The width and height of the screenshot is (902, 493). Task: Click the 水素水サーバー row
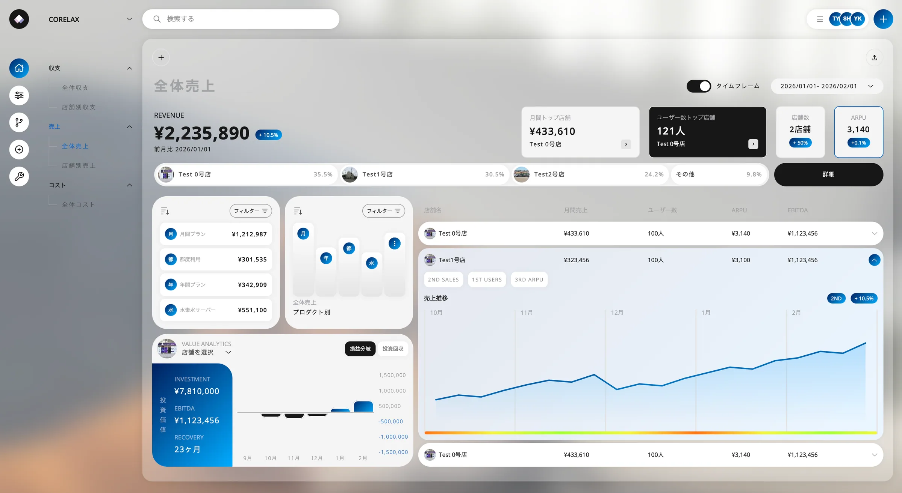216,310
